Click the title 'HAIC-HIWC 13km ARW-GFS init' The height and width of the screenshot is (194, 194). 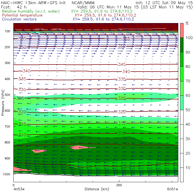tap(33, 3)
